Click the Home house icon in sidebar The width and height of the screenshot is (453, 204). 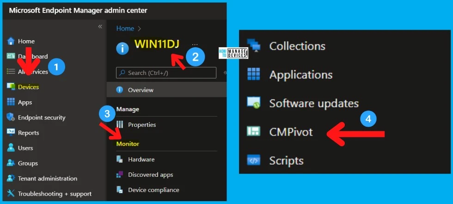(x=11, y=41)
